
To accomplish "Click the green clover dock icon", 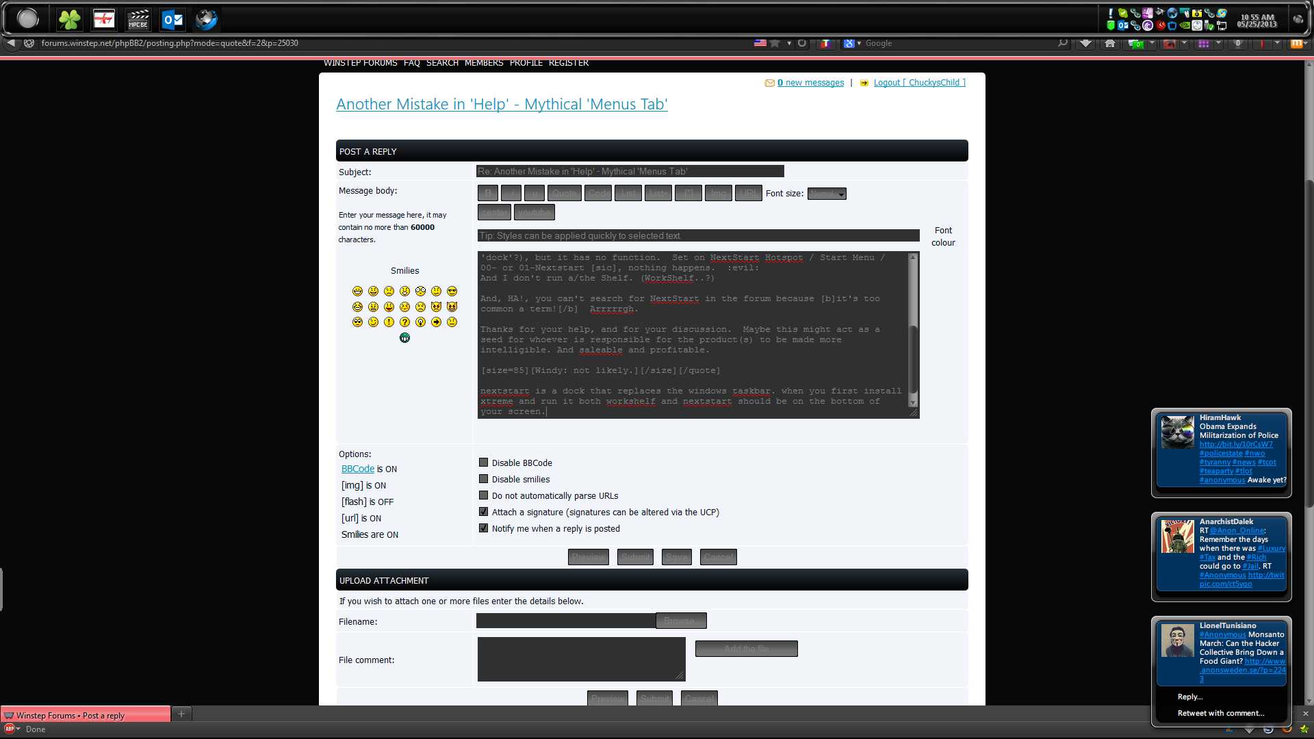I will click(x=69, y=19).
